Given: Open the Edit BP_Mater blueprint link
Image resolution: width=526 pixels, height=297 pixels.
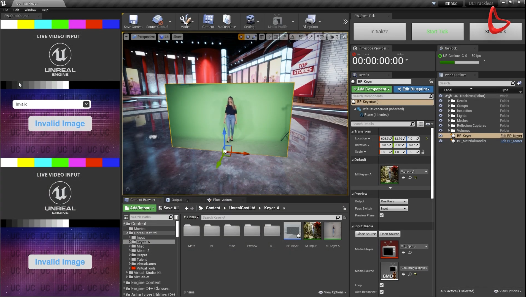Looking at the screenshot, I should [511, 141].
